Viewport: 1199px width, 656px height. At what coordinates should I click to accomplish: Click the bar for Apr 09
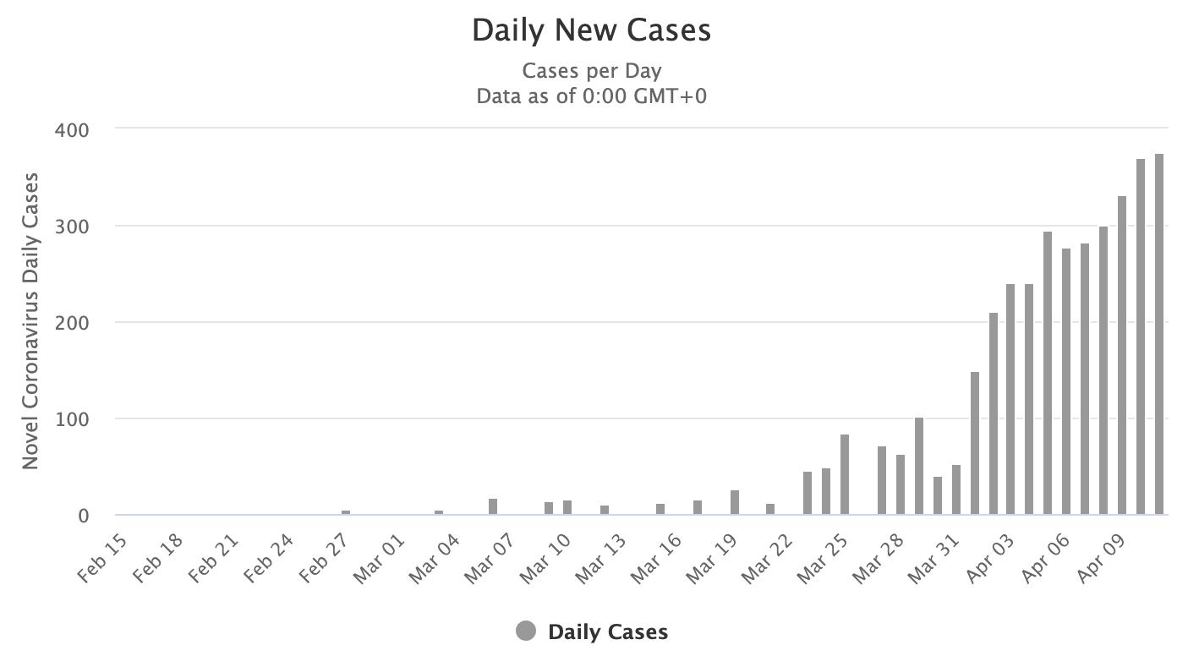[x=1122, y=355]
